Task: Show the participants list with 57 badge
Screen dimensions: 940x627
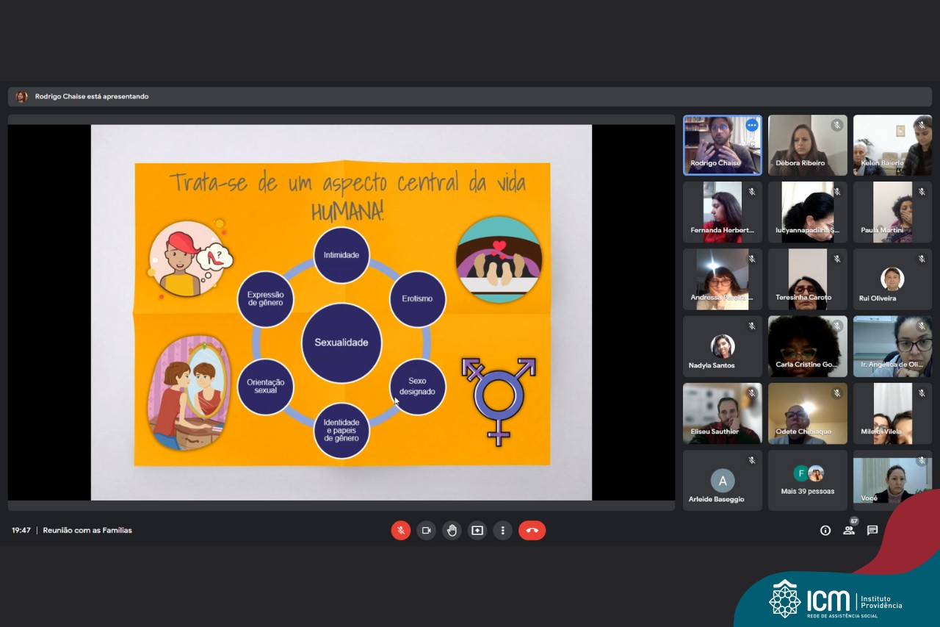Action: pos(849,530)
